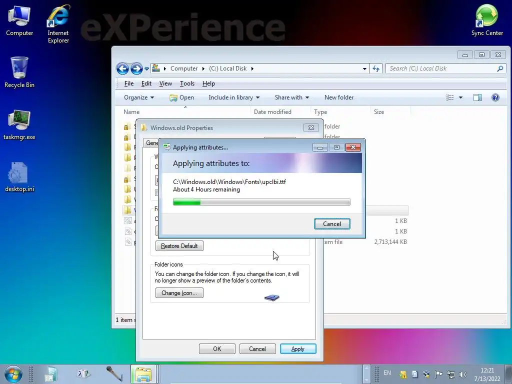Click the search magnifier icon in Explorer

tap(500, 68)
